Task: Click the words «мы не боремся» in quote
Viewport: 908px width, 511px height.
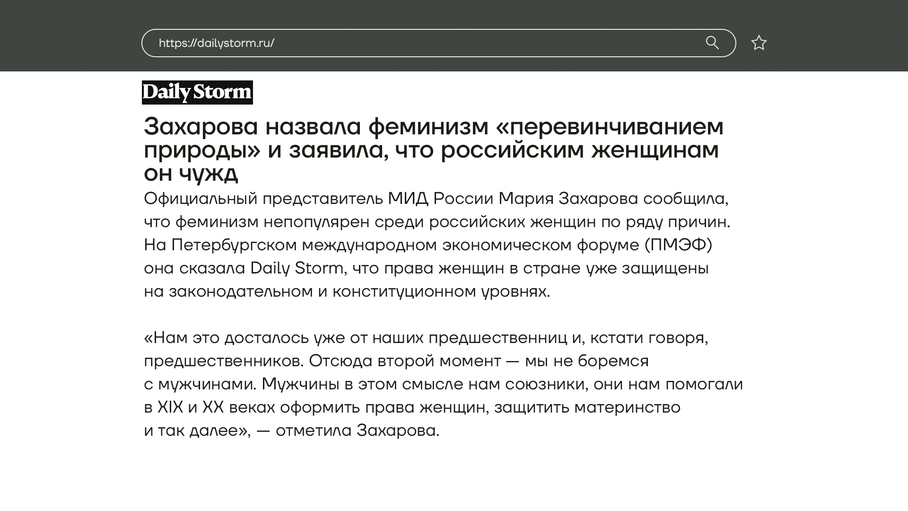Action: (x=586, y=361)
